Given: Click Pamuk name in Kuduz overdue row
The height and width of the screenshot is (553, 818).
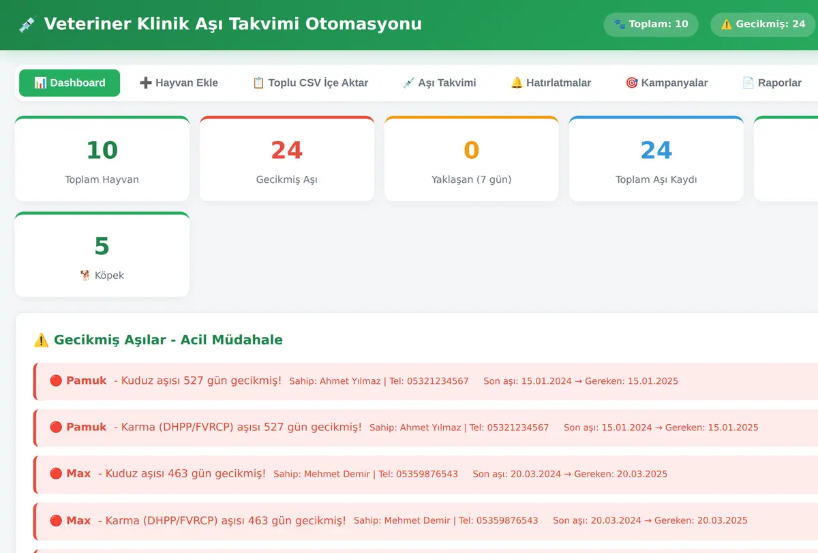Looking at the screenshot, I should [87, 380].
